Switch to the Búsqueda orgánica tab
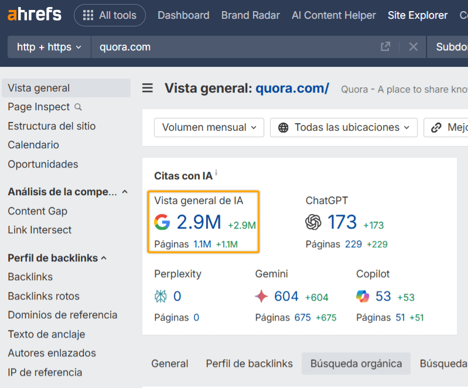Image resolution: width=468 pixels, height=388 pixels. click(356, 364)
